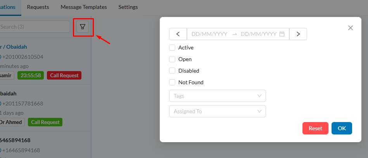Image resolution: width=368 pixels, height=158 pixels.
Task: Expand the Assigned To dropdown
Action: (218, 111)
